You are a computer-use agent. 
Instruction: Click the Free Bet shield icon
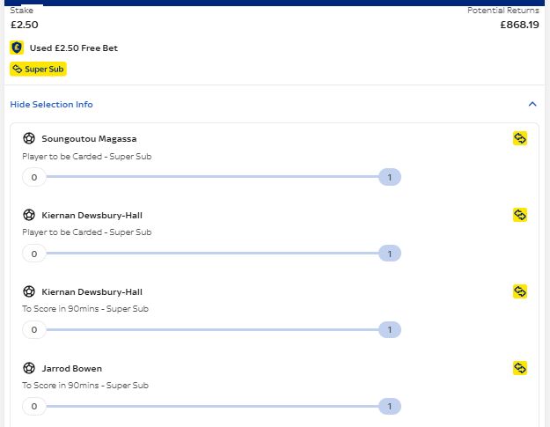[17, 48]
